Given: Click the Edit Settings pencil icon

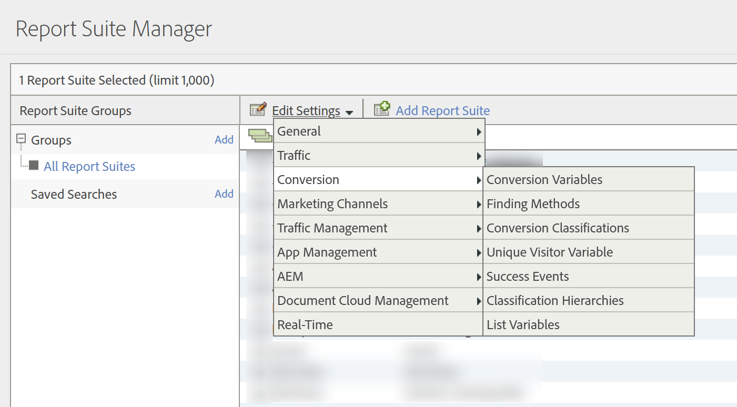Looking at the screenshot, I should coord(258,109).
